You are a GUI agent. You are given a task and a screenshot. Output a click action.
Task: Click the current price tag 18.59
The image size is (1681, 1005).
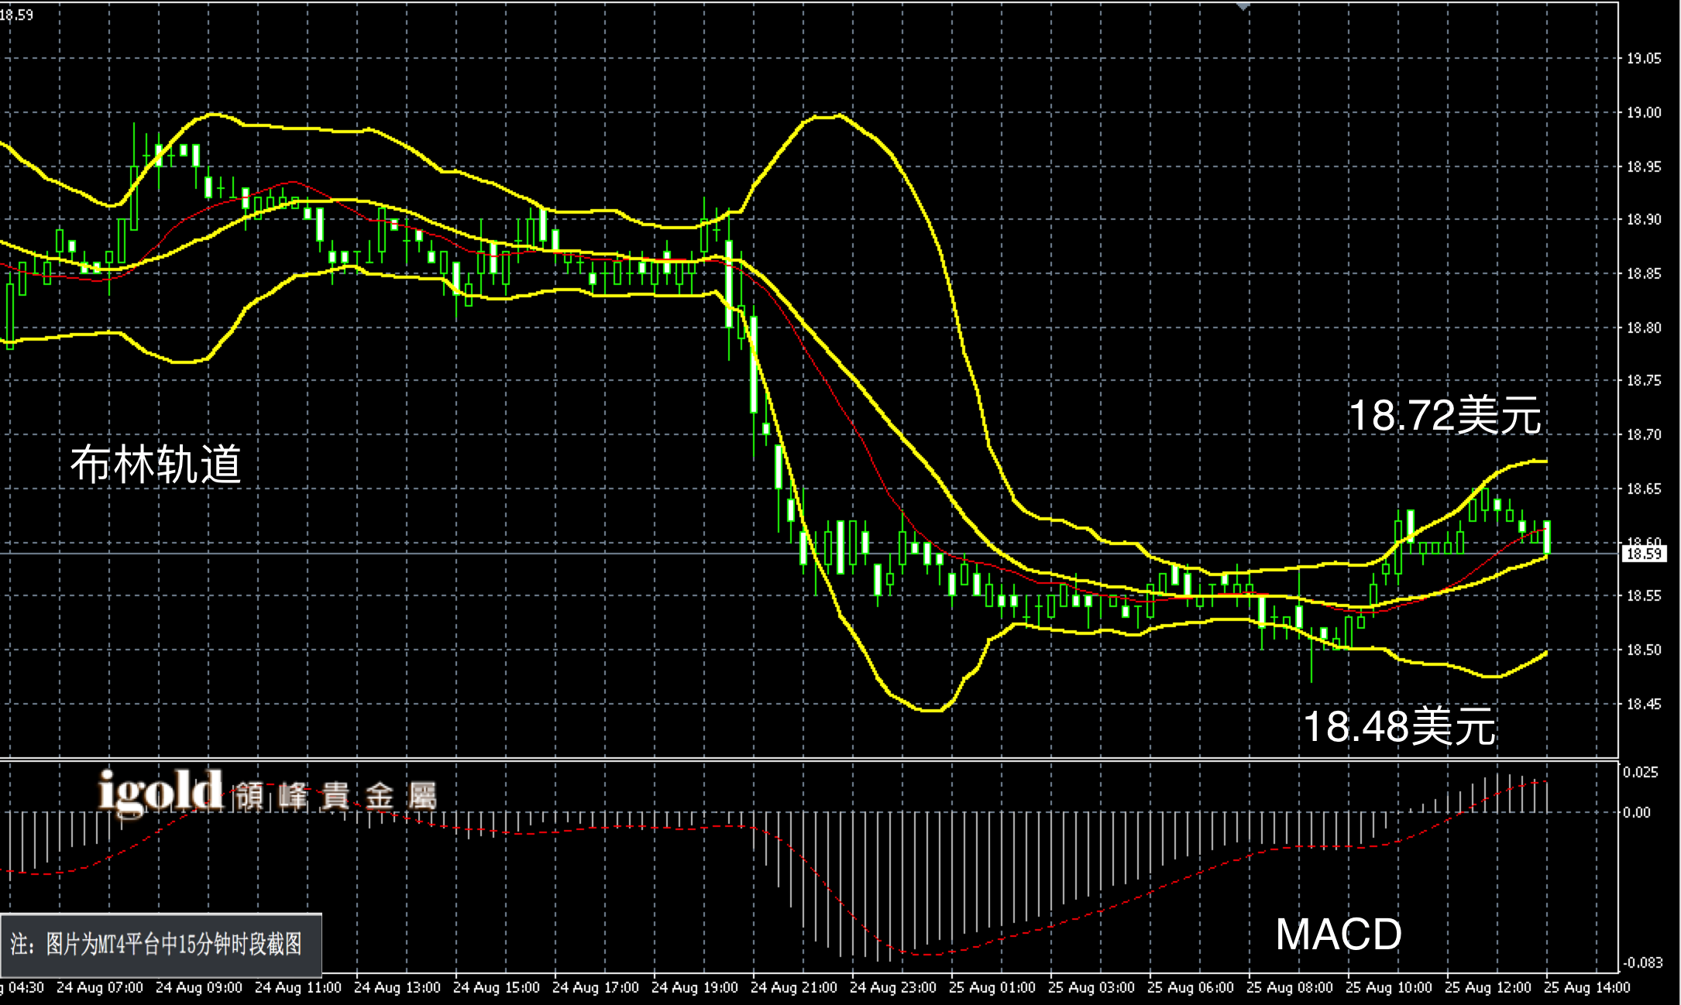tap(1643, 554)
